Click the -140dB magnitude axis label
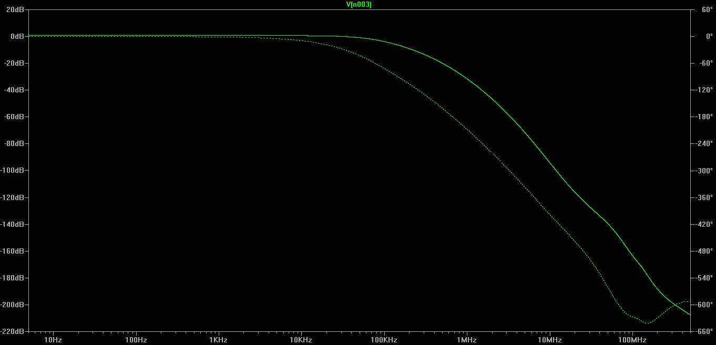 click(13, 224)
